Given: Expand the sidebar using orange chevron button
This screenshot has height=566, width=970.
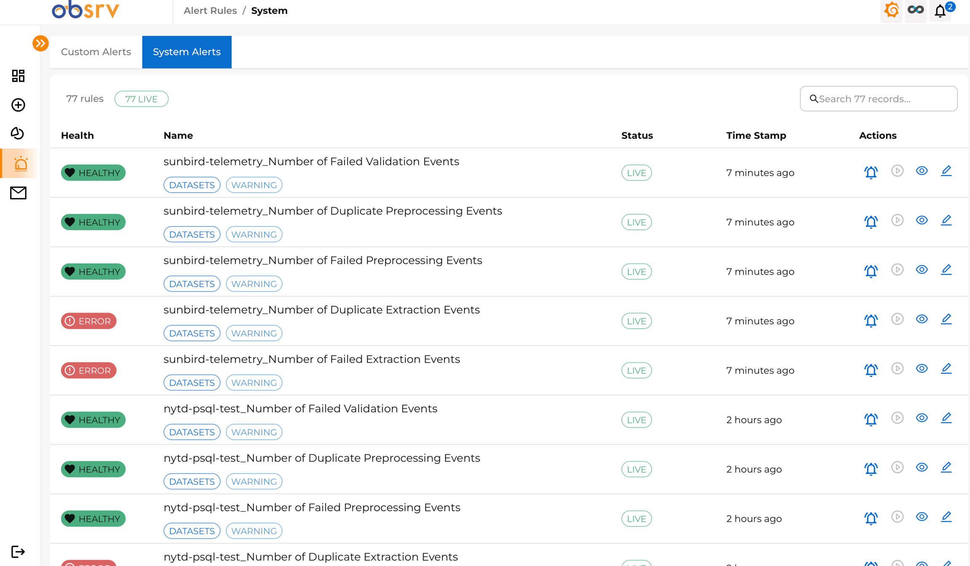Looking at the screenshot, I should [40, 43].
